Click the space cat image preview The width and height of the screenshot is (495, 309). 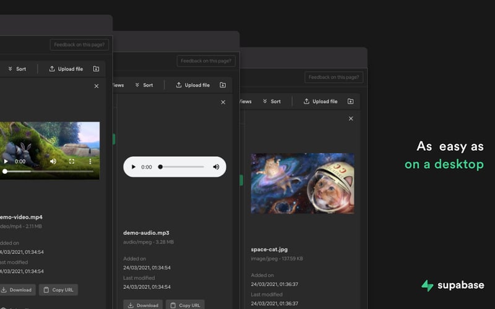coord(303,184)
